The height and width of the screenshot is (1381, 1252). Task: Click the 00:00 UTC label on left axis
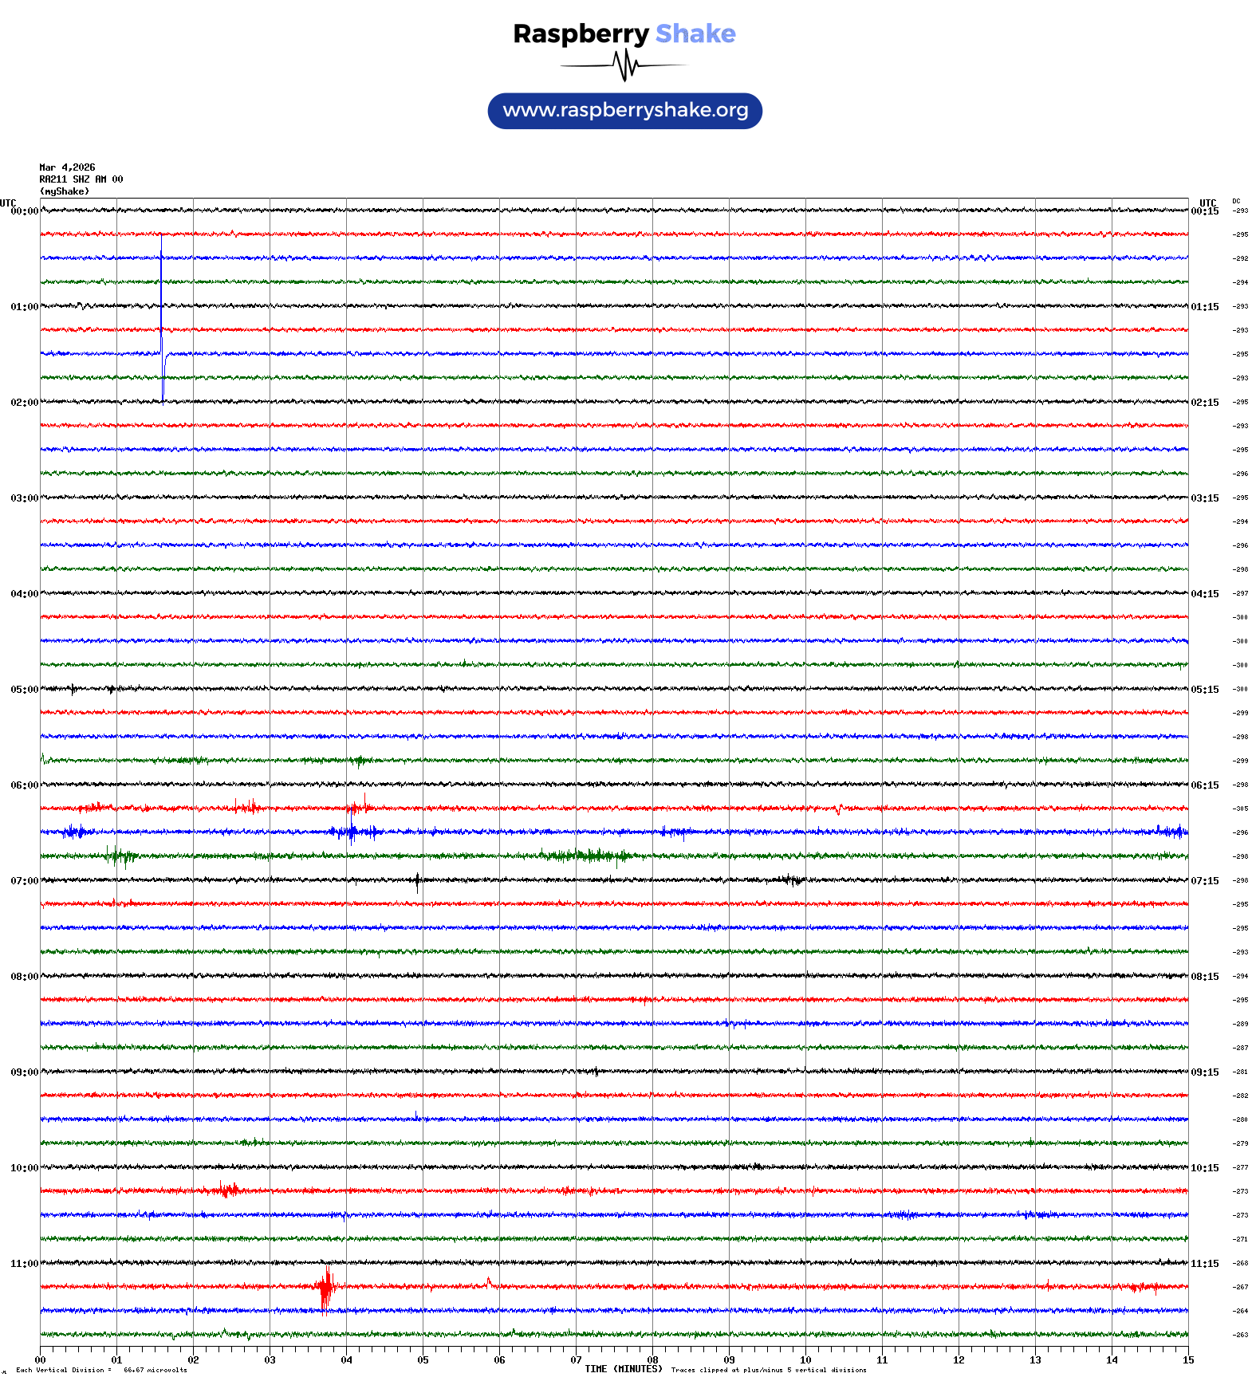click(x=24, y=211)
